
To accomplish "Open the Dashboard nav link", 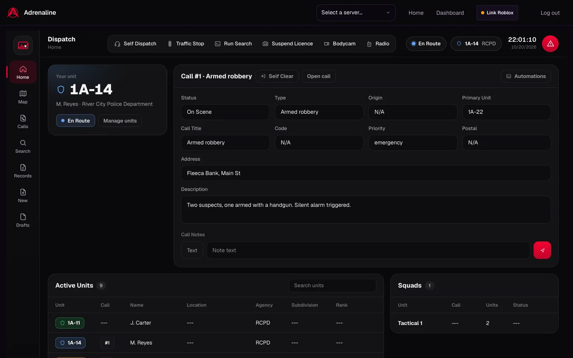I will coord(450,13).
